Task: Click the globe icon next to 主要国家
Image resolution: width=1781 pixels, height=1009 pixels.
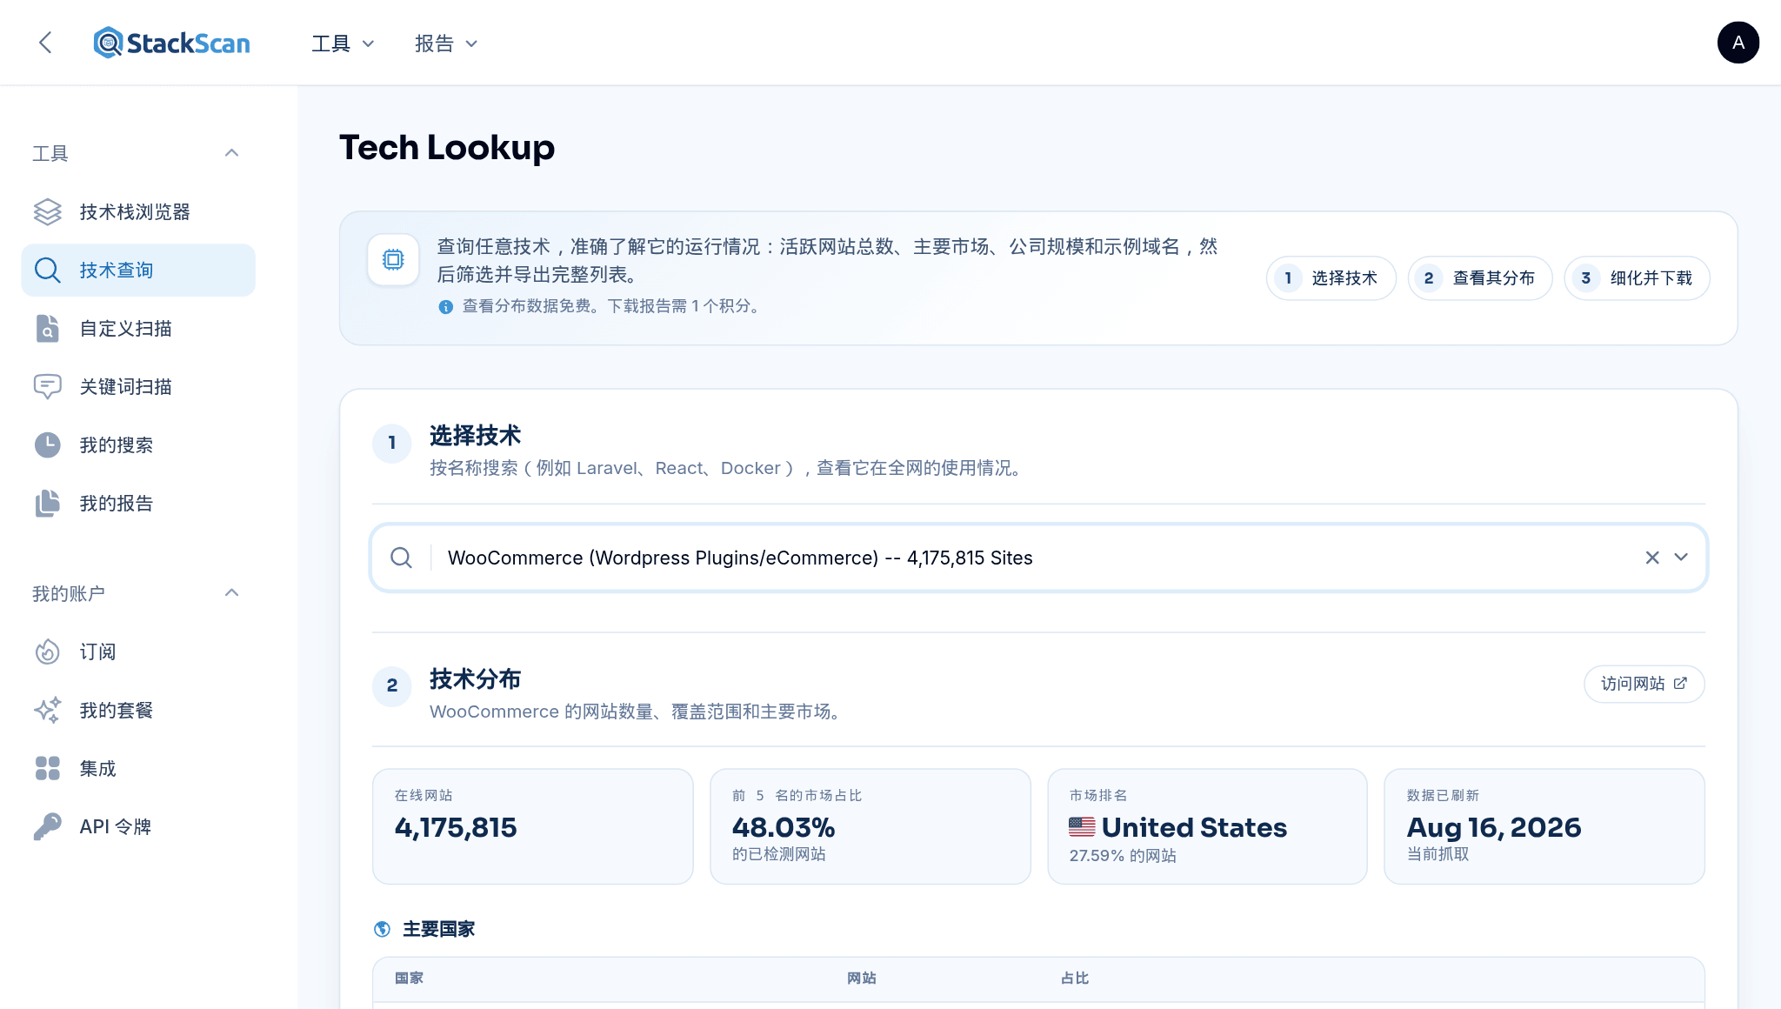Action: point(382,929)
